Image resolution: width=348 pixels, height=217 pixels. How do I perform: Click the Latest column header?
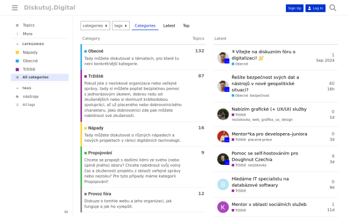pos(220,39)
